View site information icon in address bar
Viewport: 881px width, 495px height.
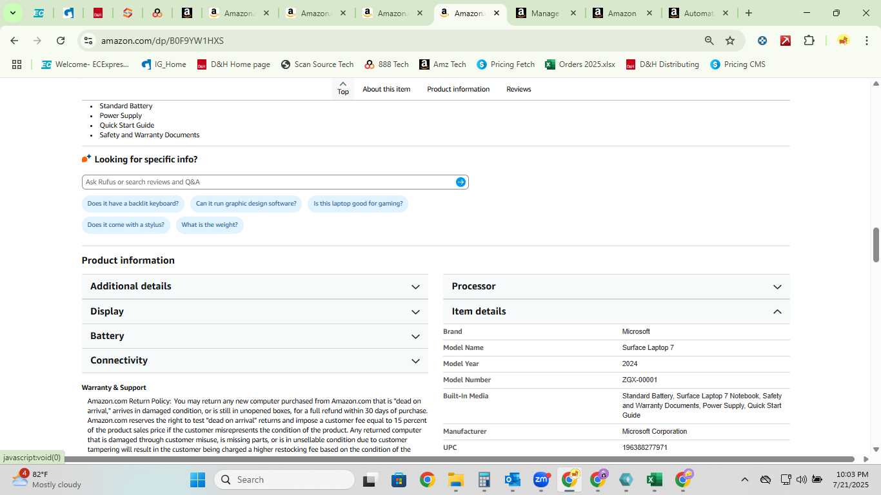(88, 41)
